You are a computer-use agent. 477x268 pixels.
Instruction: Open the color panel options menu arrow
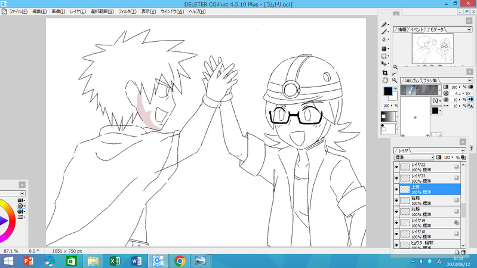point(22,193)
